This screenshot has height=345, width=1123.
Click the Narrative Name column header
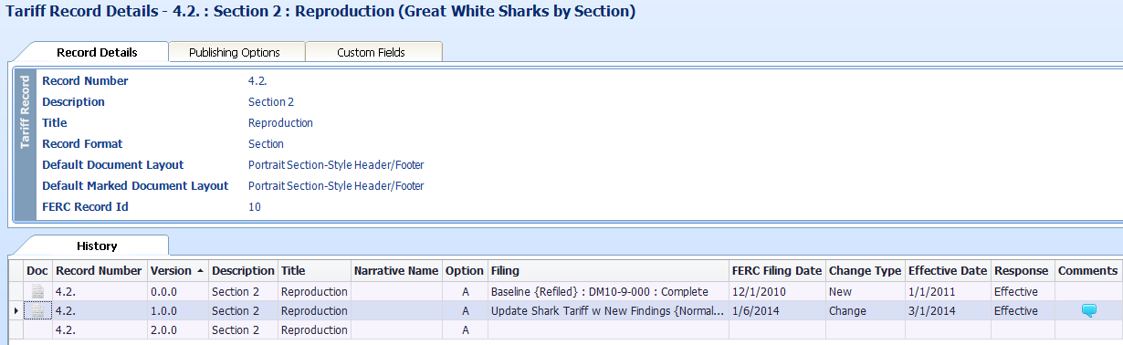[x=396, y=271]
